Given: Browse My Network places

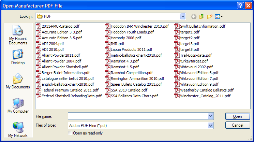Looking at the screenshot, I should [x=18, y=130].
